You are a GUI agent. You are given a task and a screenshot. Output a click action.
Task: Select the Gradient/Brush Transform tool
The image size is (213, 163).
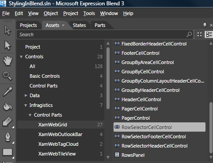[8, 121]
